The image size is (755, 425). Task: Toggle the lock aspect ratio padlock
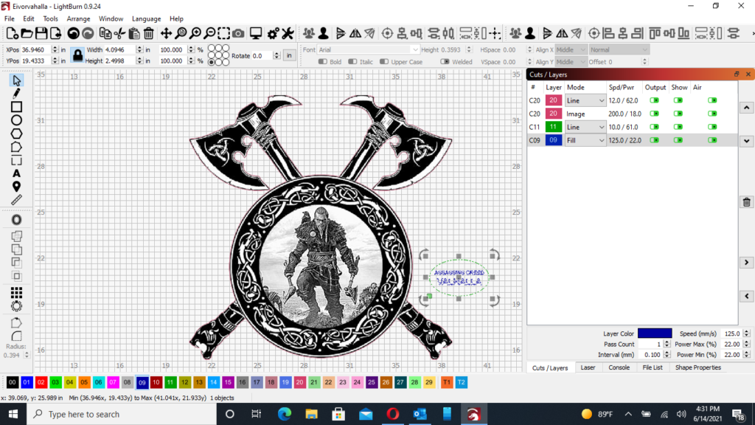(x=77, y=55)
